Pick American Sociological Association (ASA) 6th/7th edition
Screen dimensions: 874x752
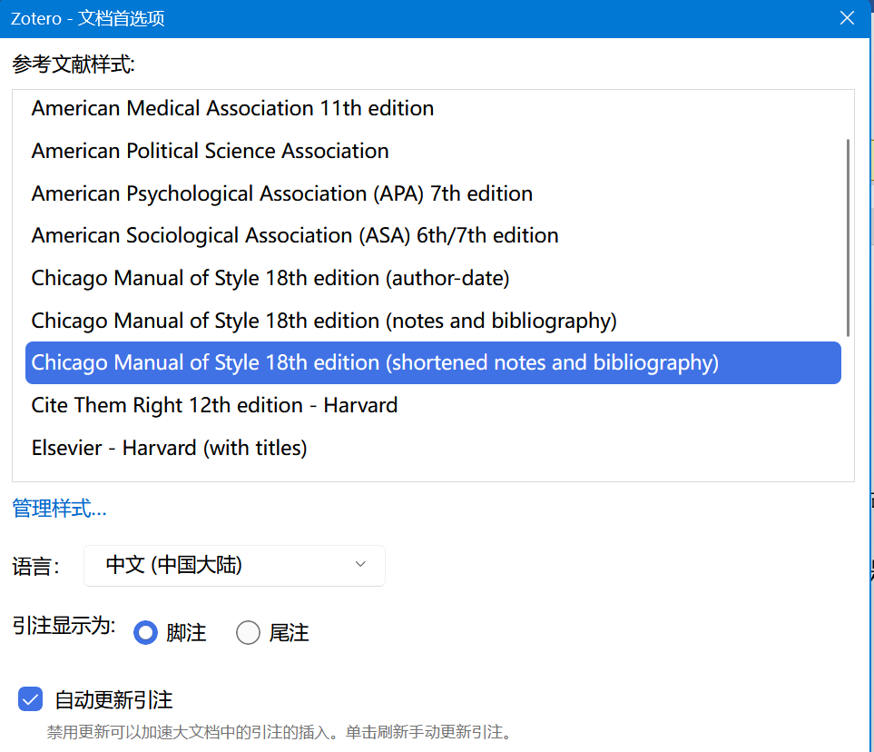point(295,236)
